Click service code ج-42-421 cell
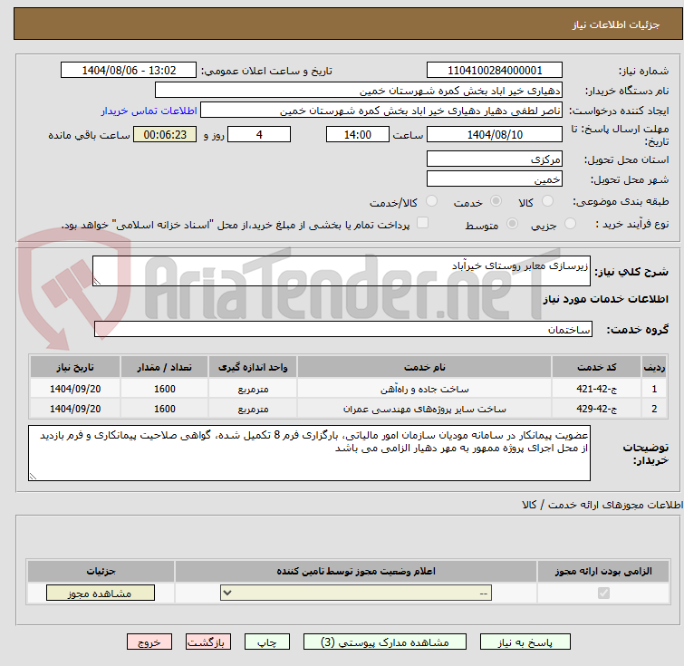 pyautogui.click(x=596, y=389)
